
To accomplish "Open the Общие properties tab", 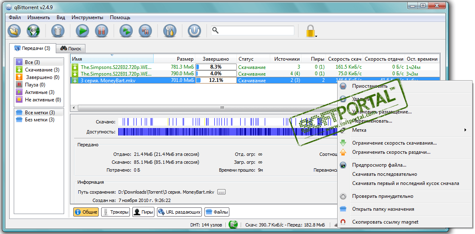I will 86,212.
